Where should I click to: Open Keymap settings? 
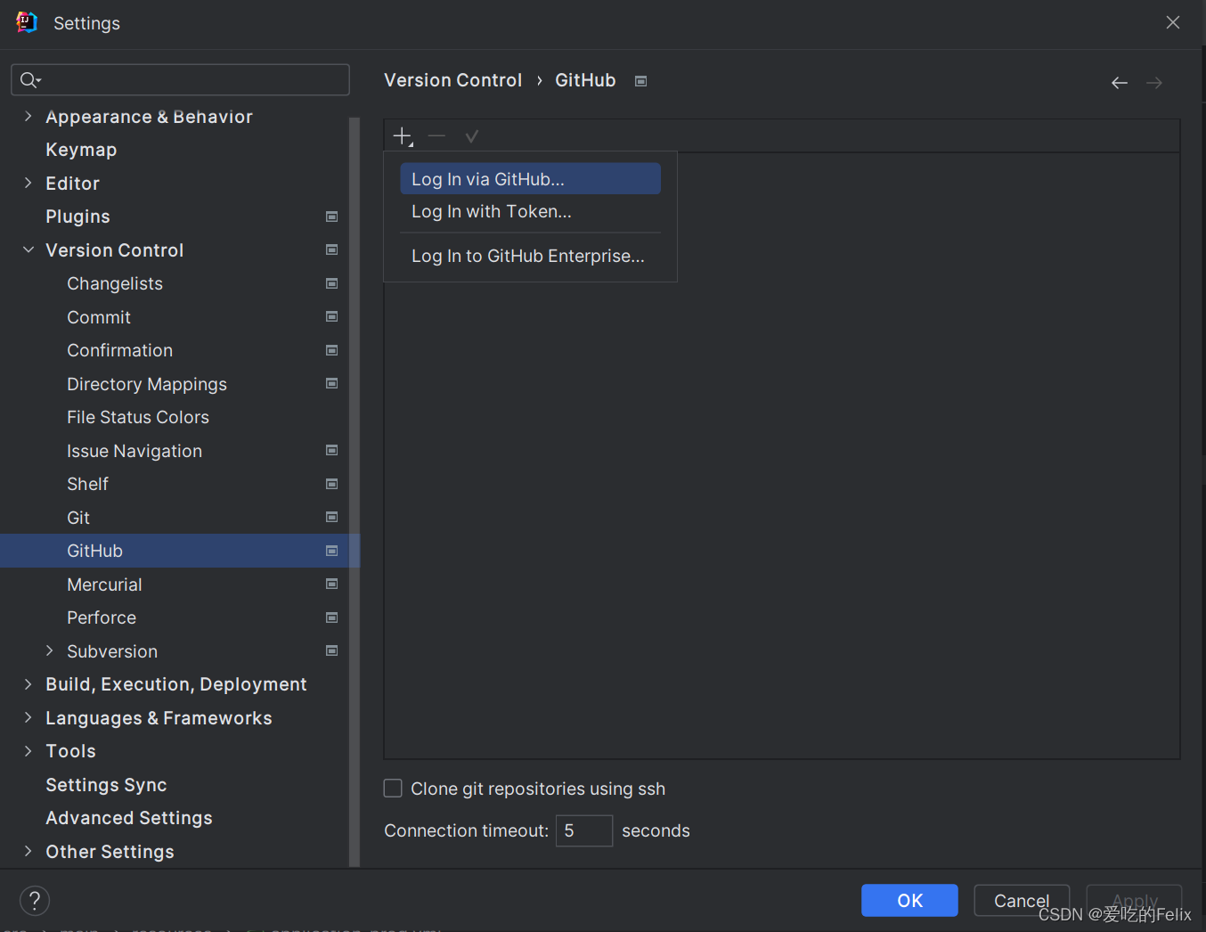(x=81, y=150)
